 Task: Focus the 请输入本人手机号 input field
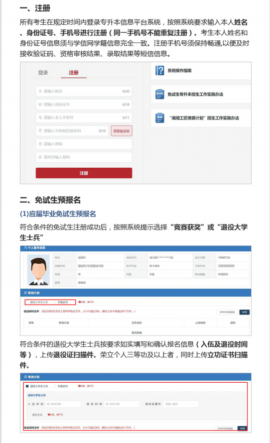pyautogui.click(x=84, y=117)
